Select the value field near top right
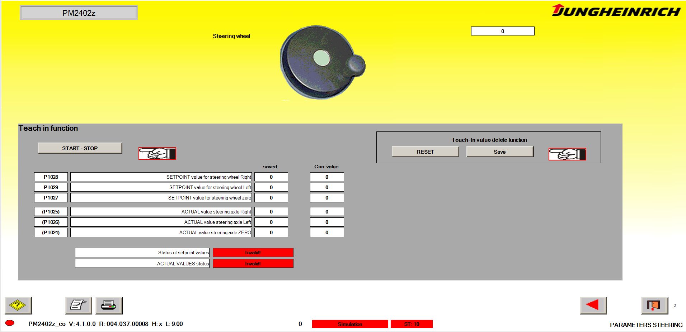This screenshot has width=686, height=332. pos(502,31)
